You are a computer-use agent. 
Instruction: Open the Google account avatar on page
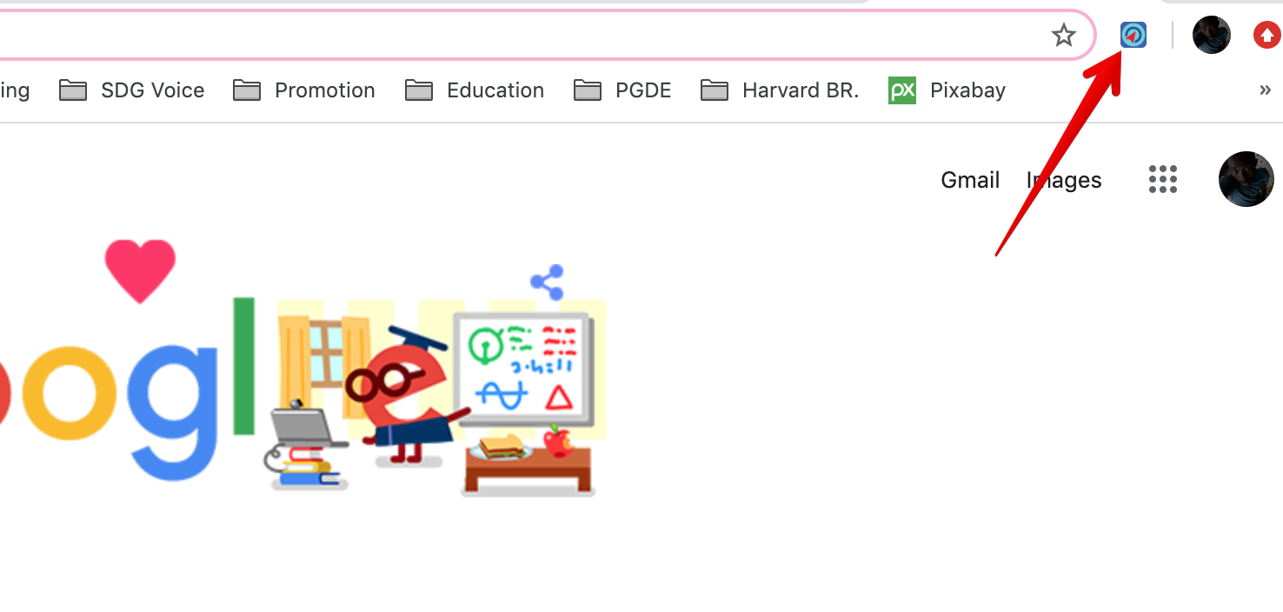pos(1246,179)
